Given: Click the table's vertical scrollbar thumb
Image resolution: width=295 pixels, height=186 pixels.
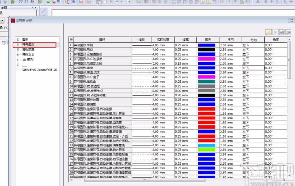Looking at the screenshot, I should click(x=289, y=60).
